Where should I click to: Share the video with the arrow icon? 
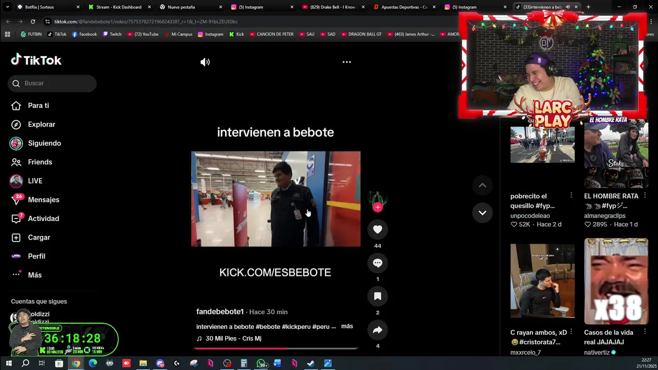(x=377, y=330)
